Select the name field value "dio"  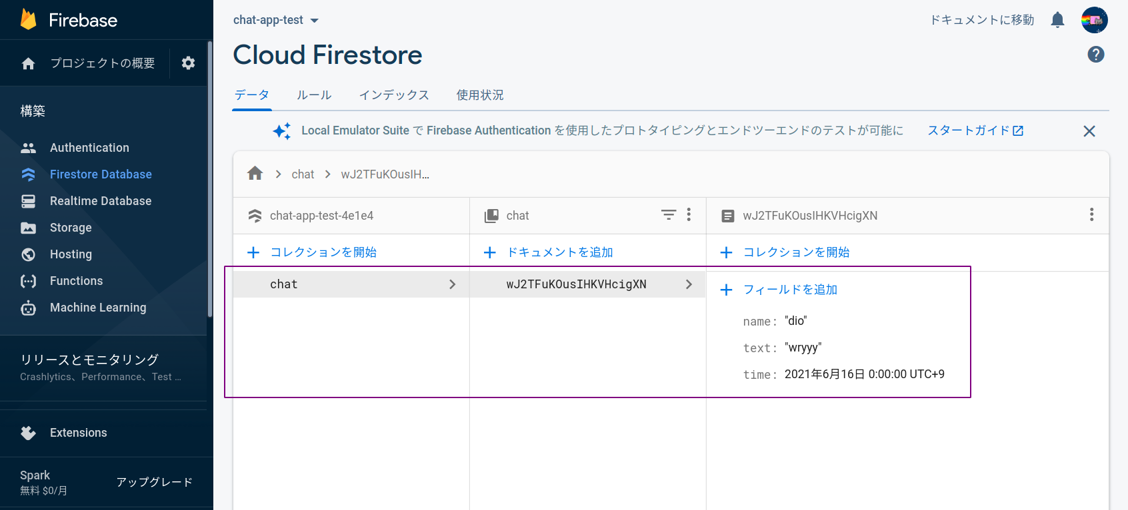[795, 321]
